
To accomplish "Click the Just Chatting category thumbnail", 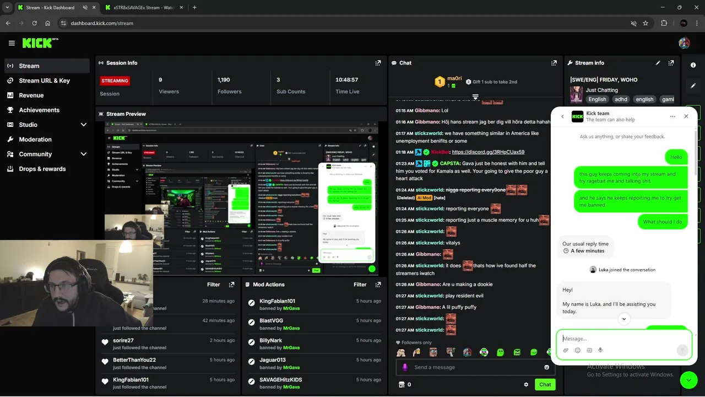I will click(576, 94).
